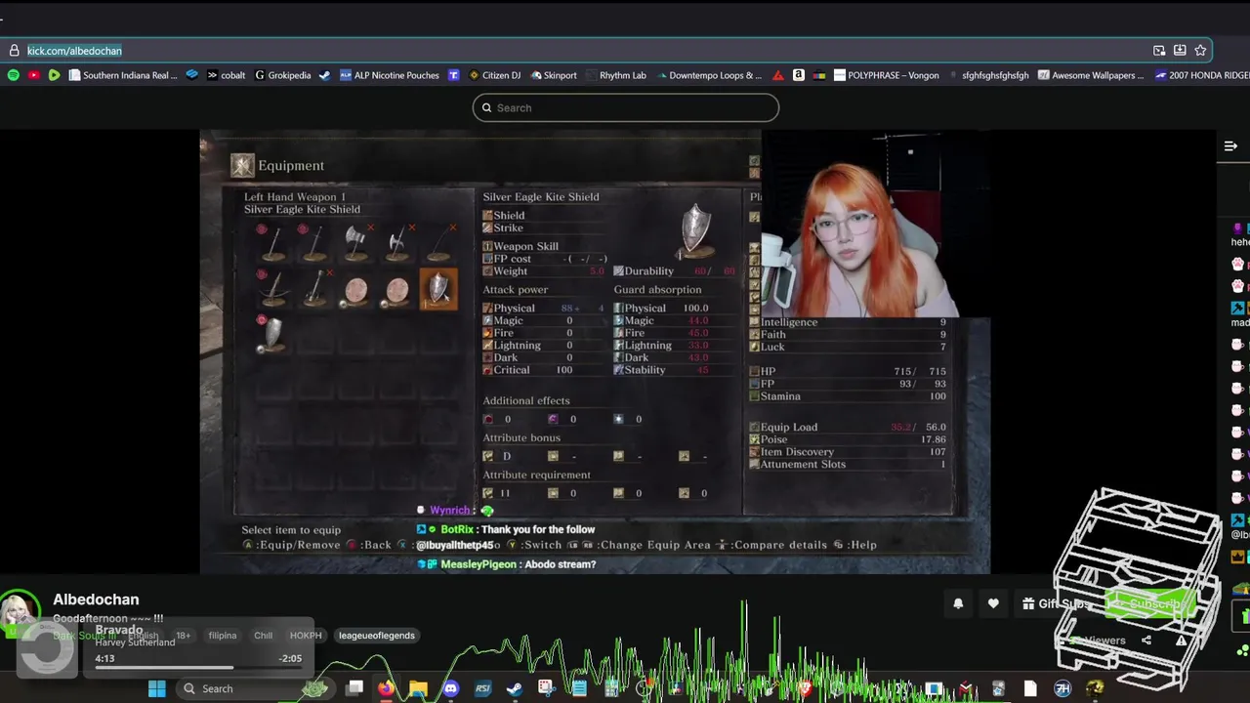Open the cobalt bookmark
The height and width of the screenshot is (703, 1250).
pos(226,75)
